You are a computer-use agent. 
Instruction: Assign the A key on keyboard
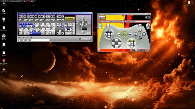[25, 29]
